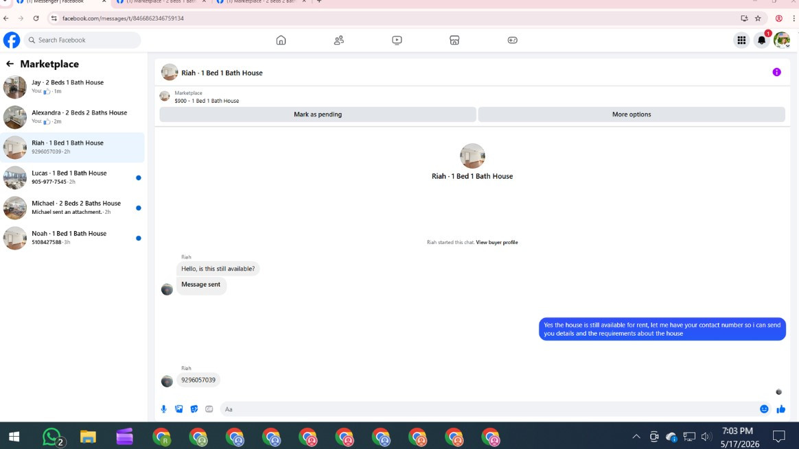Open Noah 1 Bed 1 Bath House chat
The height and width of the screenshot is (449, 799).
point(73,239)
